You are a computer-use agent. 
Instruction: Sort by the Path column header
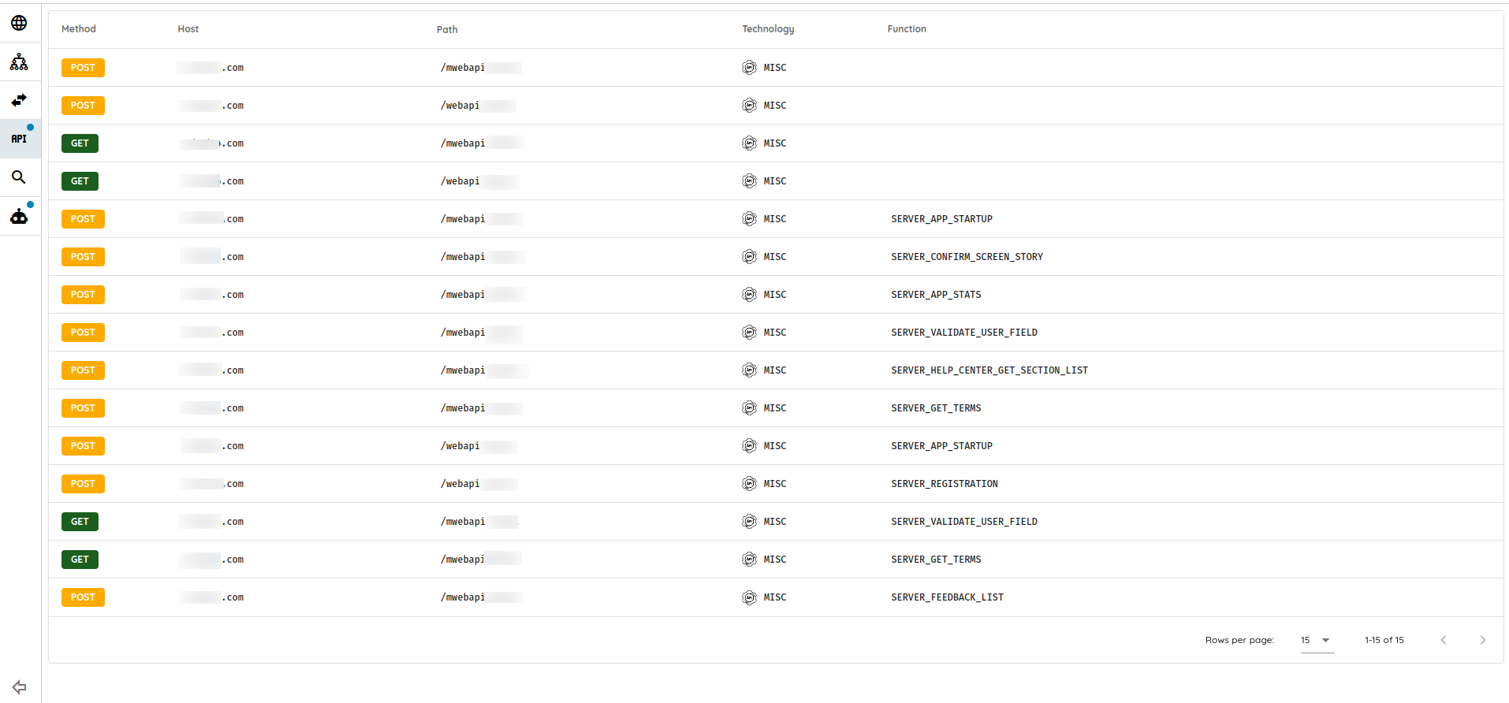(x=447, y=30)
